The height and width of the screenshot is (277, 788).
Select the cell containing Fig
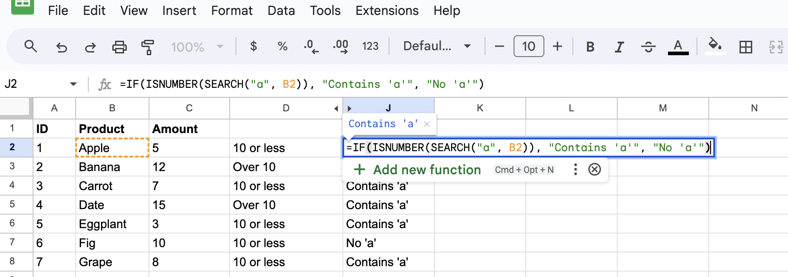(112, 243)
